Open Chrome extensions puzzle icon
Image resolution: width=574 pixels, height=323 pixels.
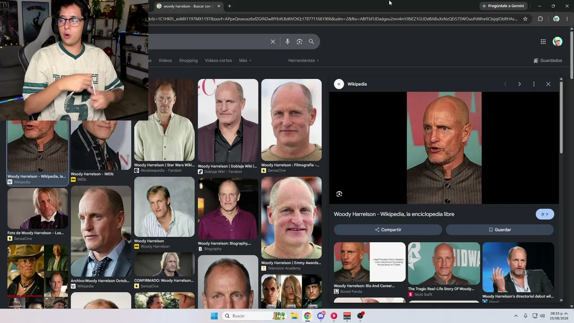point(540,19)
